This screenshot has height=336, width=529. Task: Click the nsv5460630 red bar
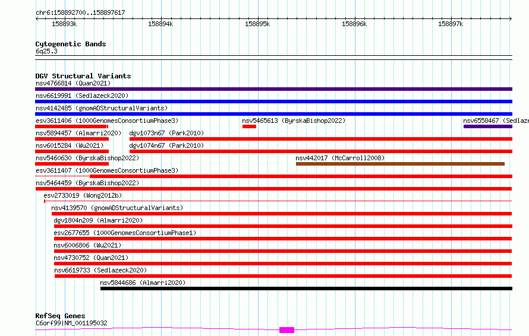(x=72, y=164)
